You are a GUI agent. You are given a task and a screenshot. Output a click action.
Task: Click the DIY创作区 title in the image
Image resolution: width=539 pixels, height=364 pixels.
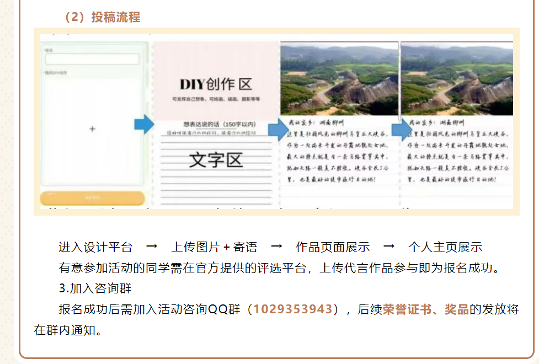click(216, 84)
